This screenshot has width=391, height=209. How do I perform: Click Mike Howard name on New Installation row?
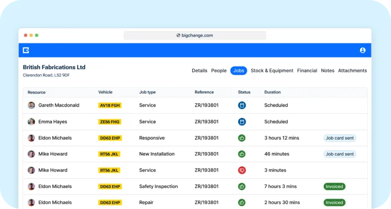click(x=53, y=154)
